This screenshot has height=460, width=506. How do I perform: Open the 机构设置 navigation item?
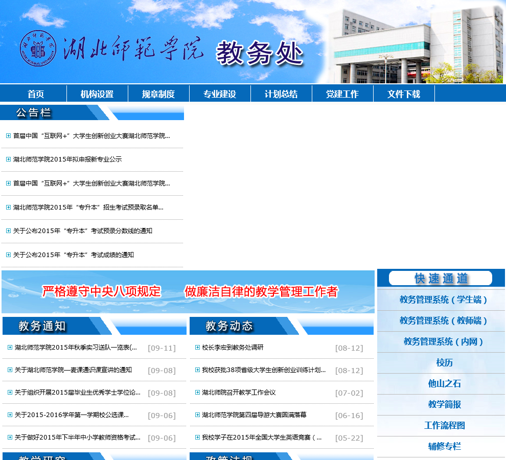(97, 94)
